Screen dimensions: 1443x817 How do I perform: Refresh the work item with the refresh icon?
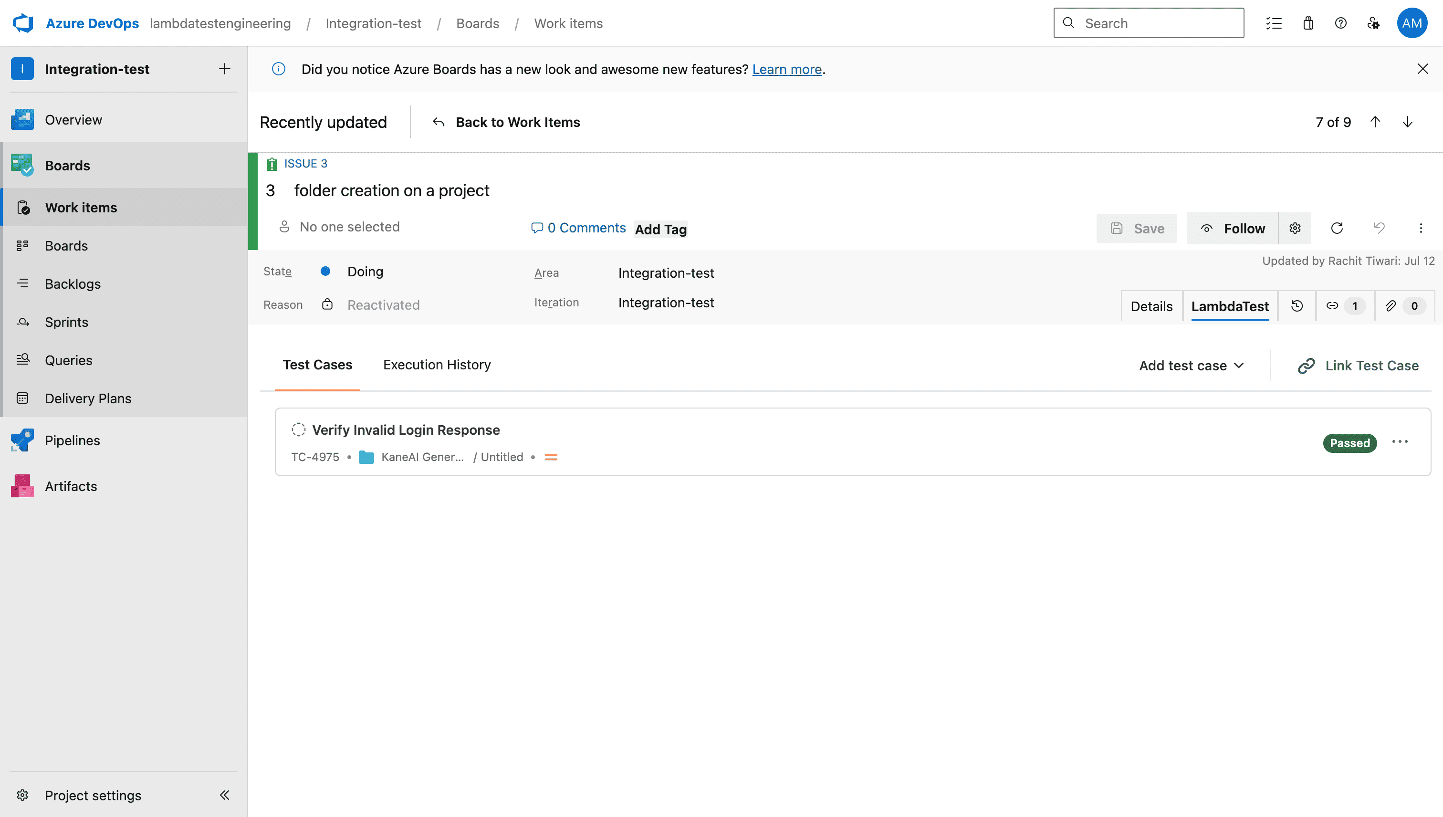click(1338, 228)
